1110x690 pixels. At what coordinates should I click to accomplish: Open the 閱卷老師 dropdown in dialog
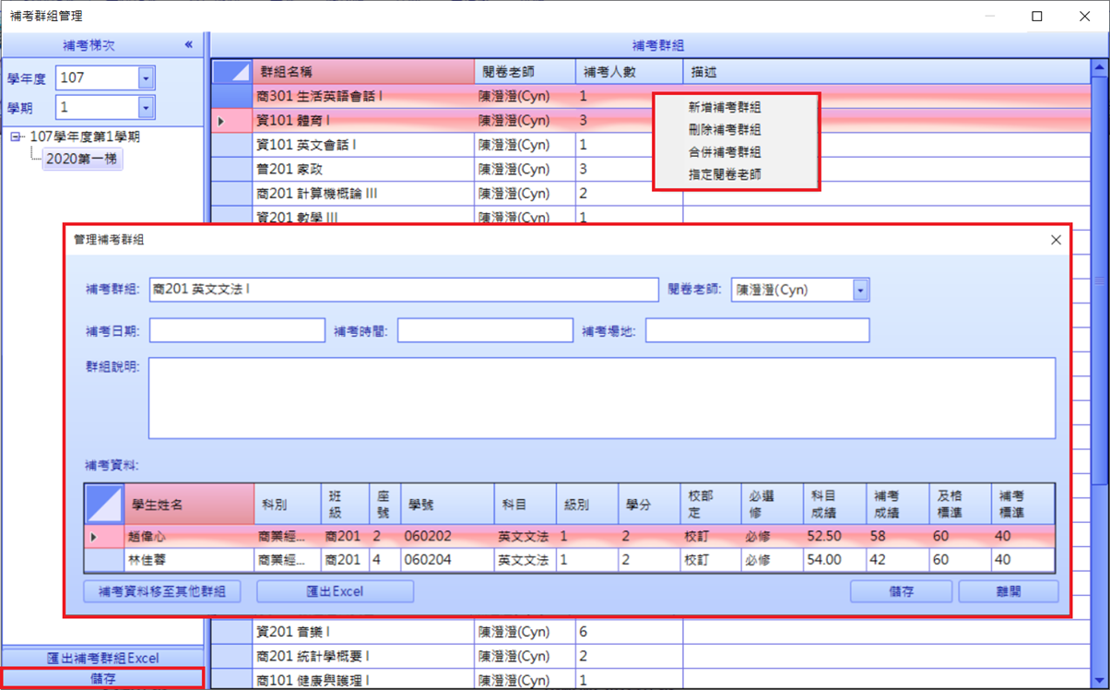[860, 290]
